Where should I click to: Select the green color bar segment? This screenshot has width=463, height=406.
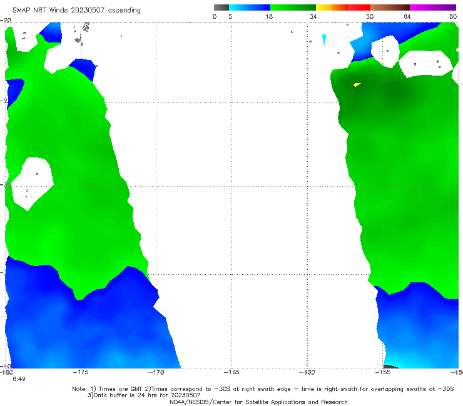tap(293, 7)
